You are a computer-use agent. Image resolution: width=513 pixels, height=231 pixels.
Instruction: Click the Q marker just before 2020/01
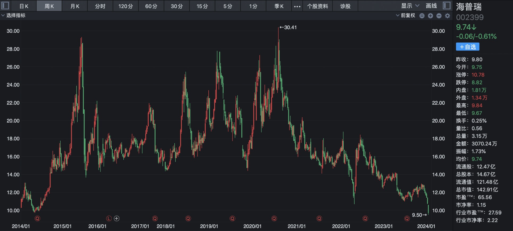[x=233, y=219]
